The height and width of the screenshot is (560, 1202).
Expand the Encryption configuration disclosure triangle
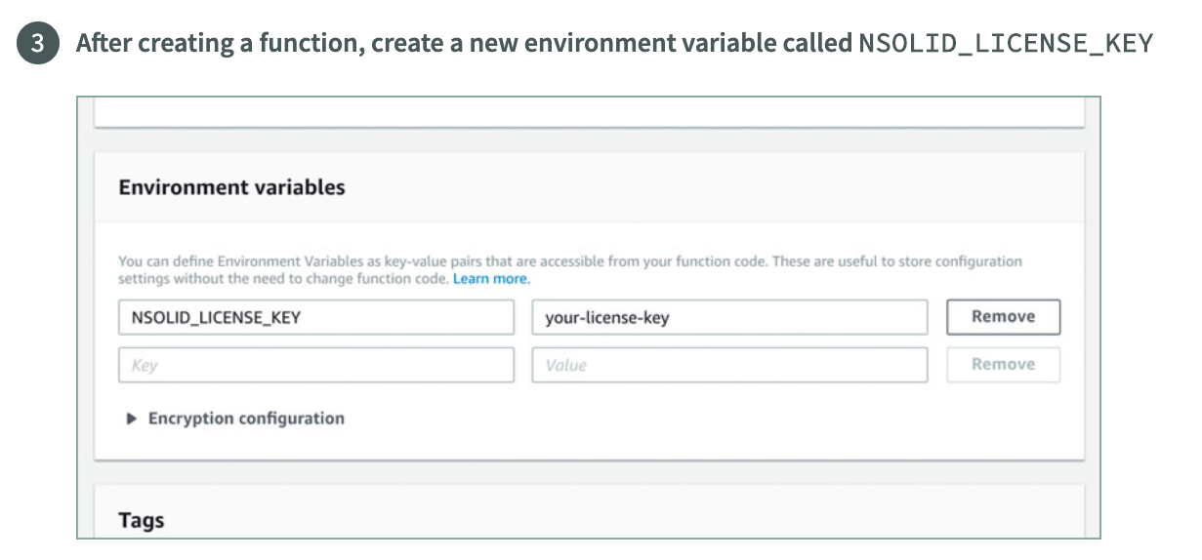point(132,419)
